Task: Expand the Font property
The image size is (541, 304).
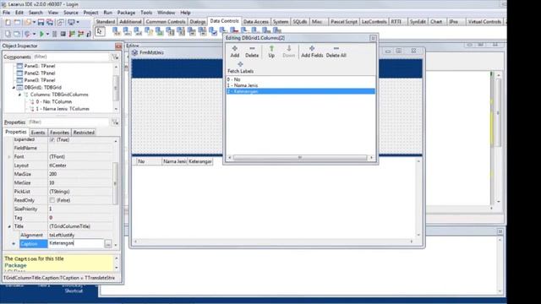Action: click(9, 157)
